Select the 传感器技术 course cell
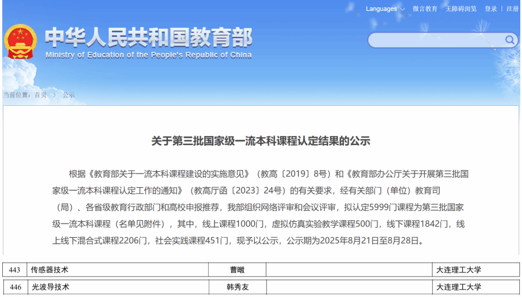Screen dimensions: 522x297 pyautogui.click(x=50, y=270)
